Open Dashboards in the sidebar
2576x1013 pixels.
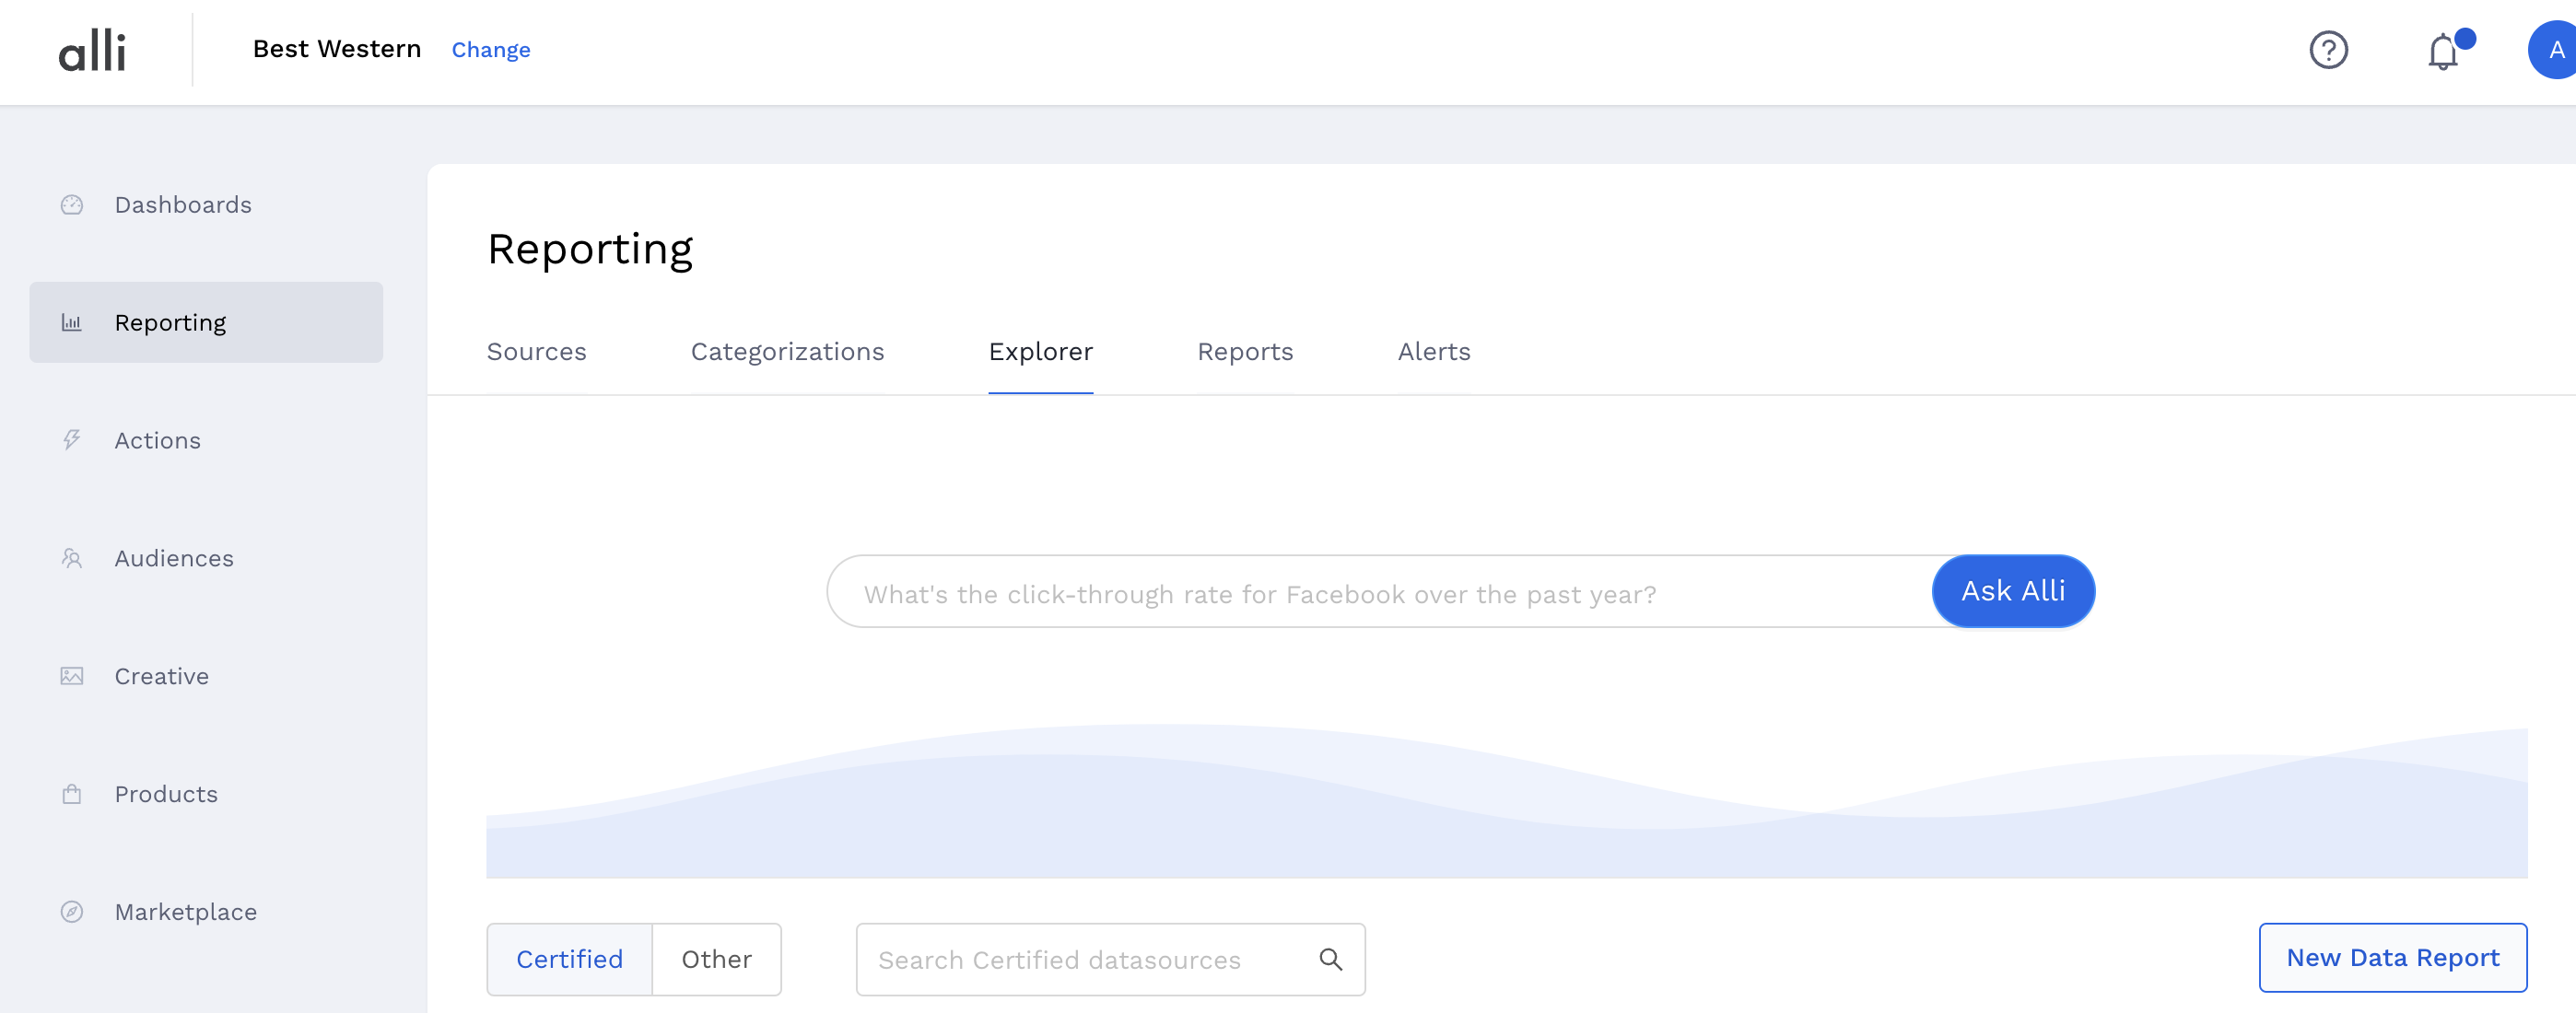click(206, 205)
